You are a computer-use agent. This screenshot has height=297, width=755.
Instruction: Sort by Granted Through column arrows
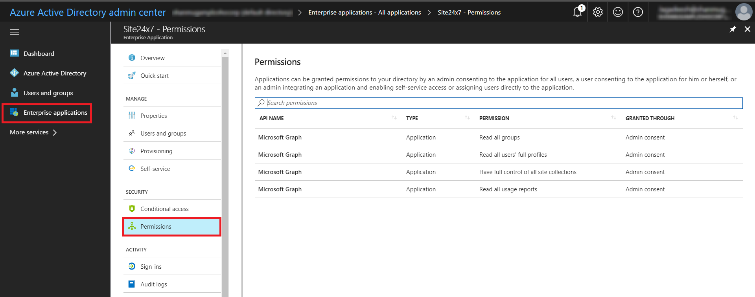[735, 118]
